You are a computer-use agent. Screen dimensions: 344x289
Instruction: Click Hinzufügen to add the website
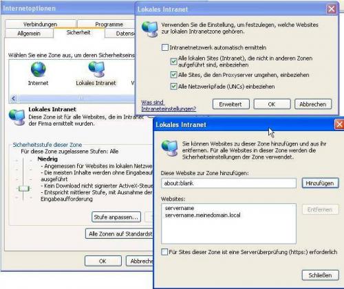(x=320, y=183)
